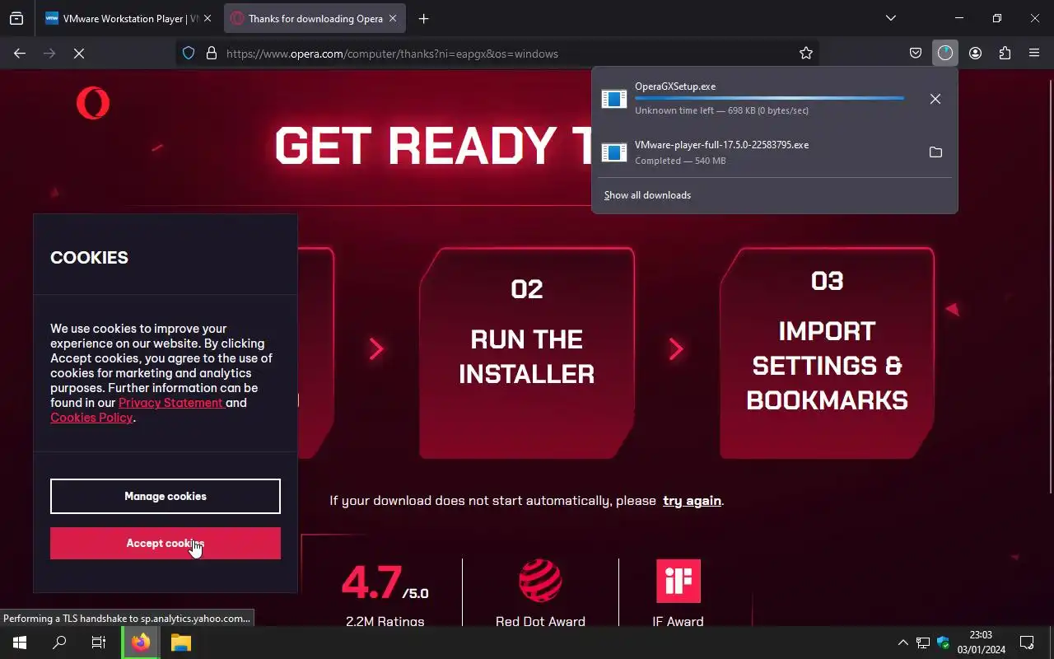Open Firefox account icon

(975, 54)
